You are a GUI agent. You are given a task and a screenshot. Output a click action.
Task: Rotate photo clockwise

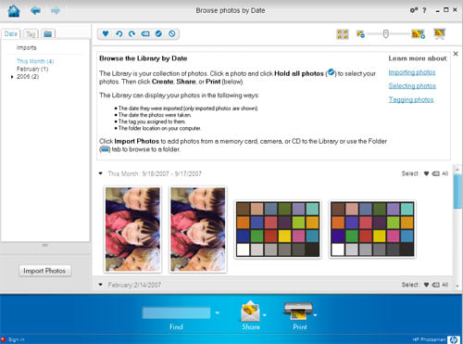tap(132, 33)
